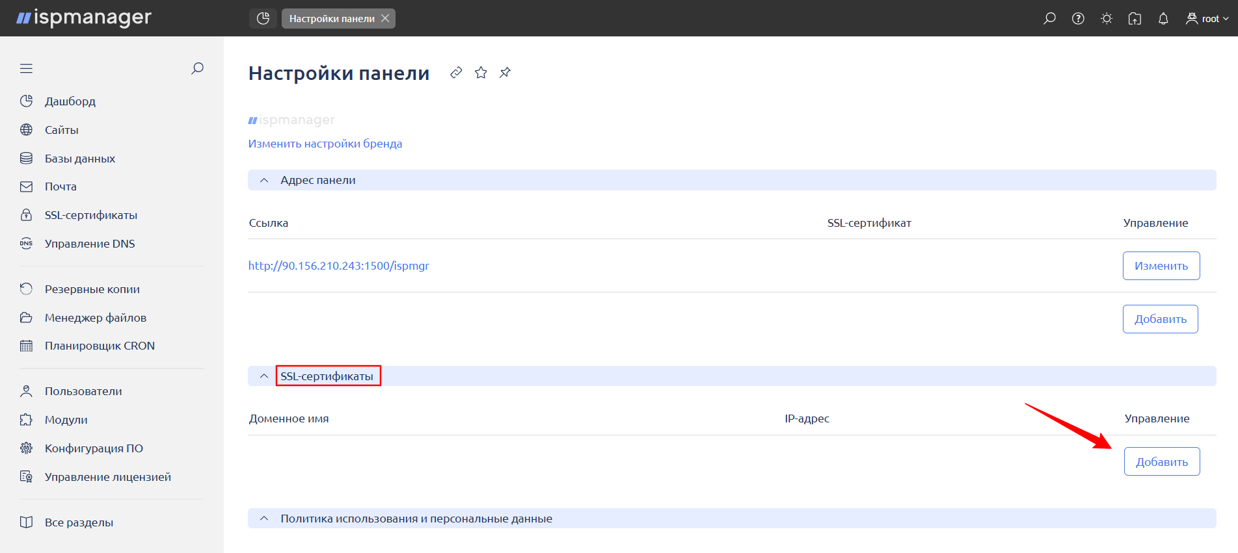Collapse the Политика использования section
Screen dimensions: 1238x553
[264, 519]
